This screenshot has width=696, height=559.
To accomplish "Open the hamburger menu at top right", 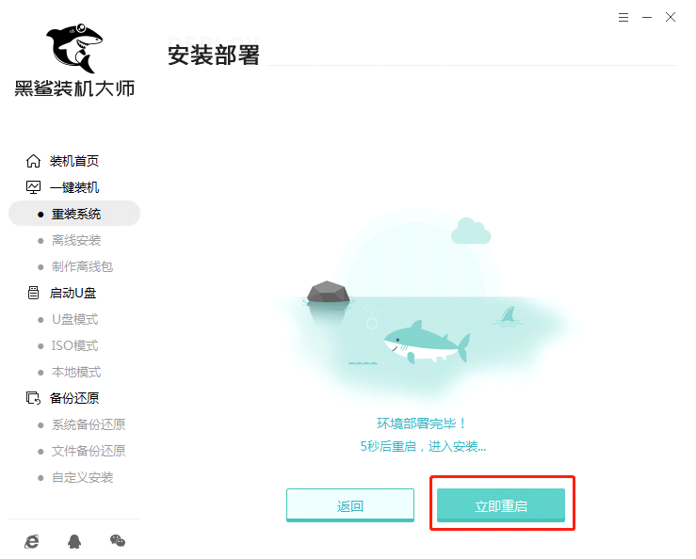I will click(x=623, y=17).
